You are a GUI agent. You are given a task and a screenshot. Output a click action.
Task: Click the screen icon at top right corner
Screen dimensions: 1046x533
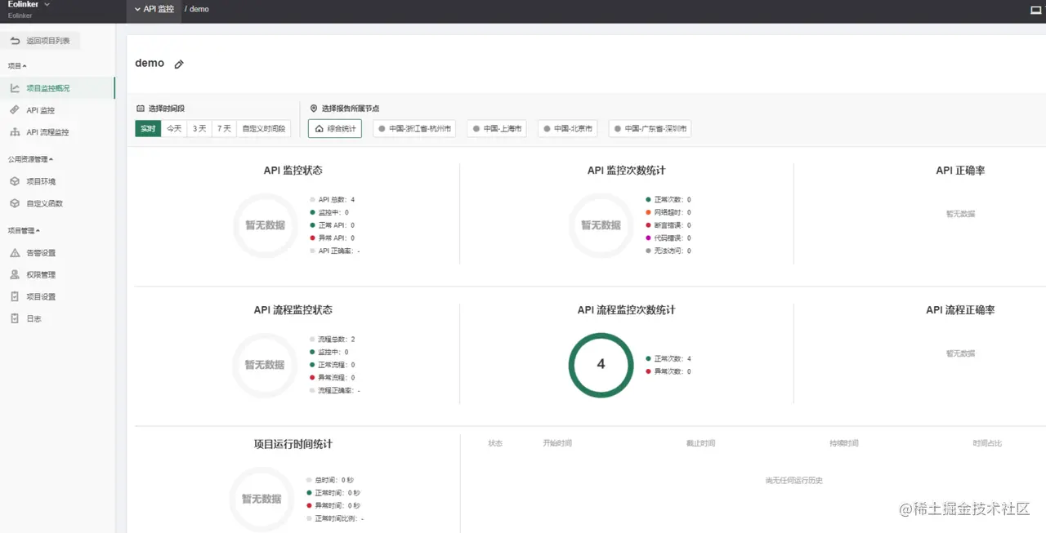pyautogui.click(x=1036, y=10)
